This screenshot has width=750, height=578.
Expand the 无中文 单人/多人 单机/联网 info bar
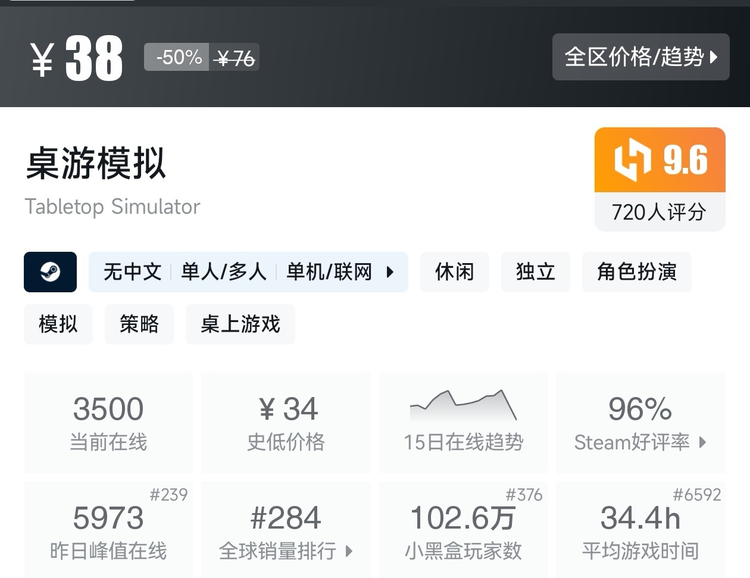pyautogui.click(x=248, y=272)
